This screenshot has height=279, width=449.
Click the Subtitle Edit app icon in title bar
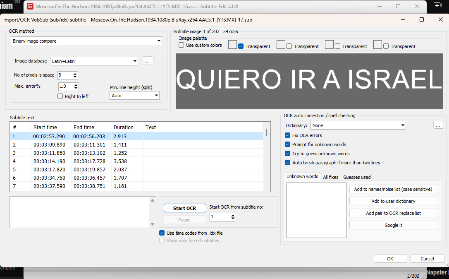pos(30,6)
